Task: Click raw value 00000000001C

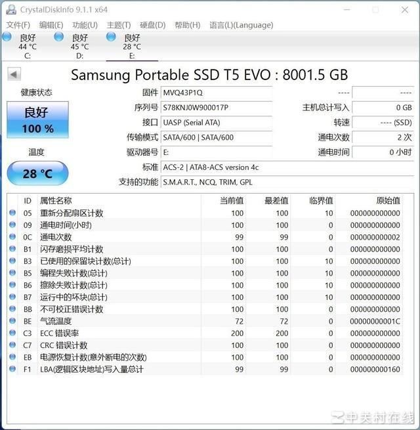Action: click(x=375, y=321)
